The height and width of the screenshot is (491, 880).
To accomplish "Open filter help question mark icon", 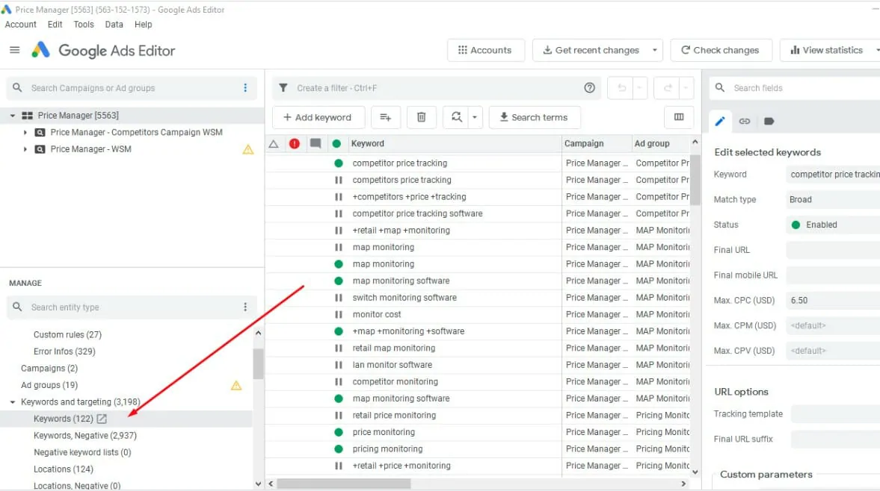I will (x=589, y=88).
